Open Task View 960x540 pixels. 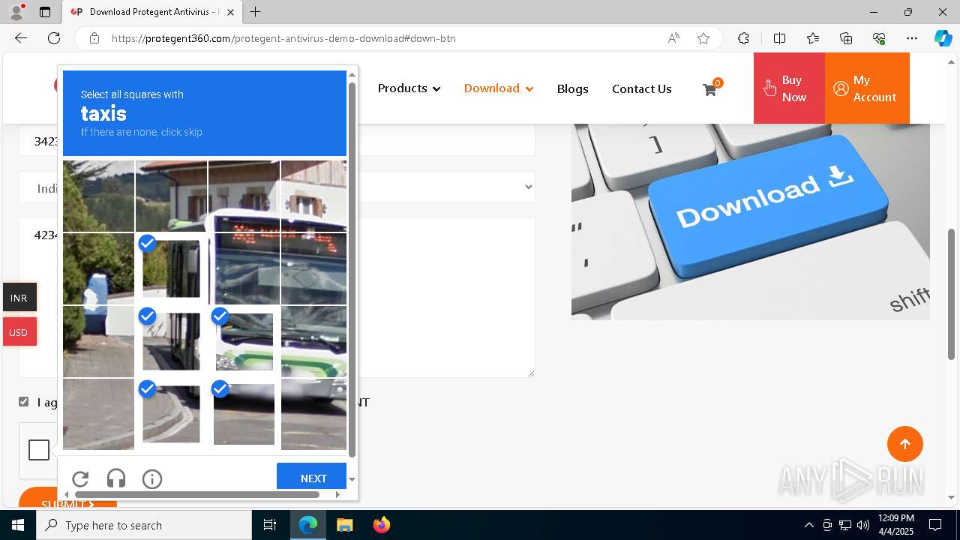(x=270, y=525)
